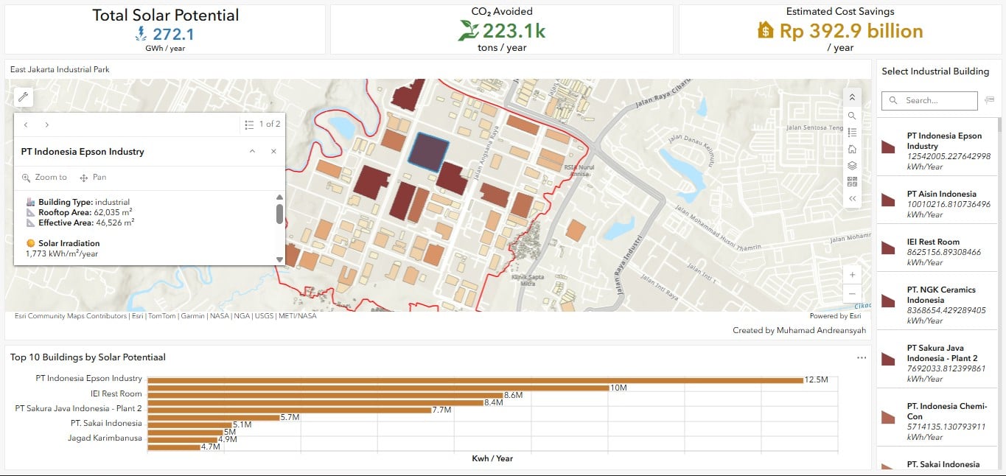Image resolution: width=1006 pixels, height=476 pixels.
Task: Click the 12.5M bar in chart
Action: 475,380
